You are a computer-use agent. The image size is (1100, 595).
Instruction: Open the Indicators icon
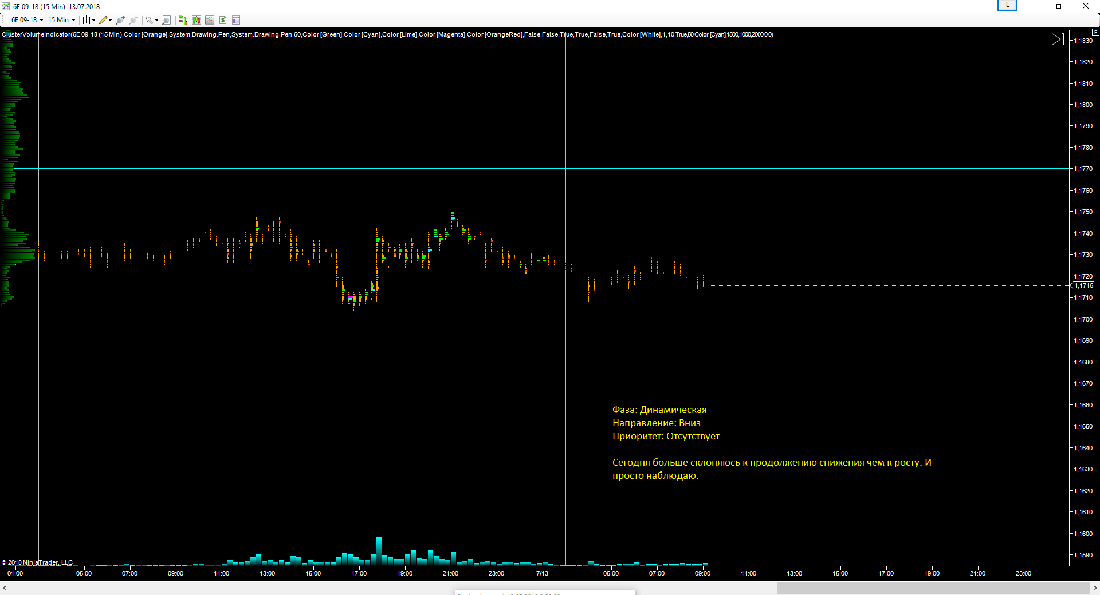[x=210, y=20]
